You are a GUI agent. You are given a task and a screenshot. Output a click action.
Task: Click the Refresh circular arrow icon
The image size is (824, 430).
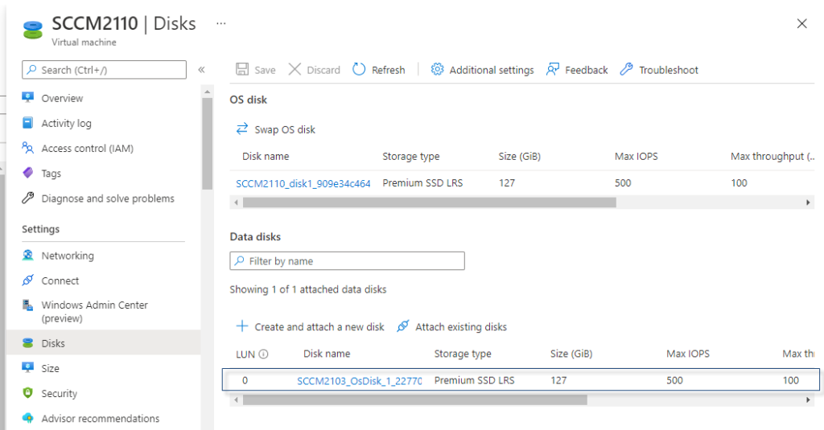click(359, 69)
